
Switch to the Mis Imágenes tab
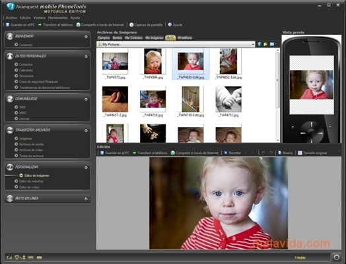pyautogui.click(x=155, y=38)
